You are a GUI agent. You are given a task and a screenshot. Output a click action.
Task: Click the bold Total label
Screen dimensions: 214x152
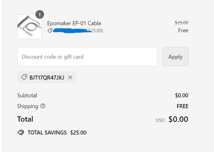tap(25, 119)
